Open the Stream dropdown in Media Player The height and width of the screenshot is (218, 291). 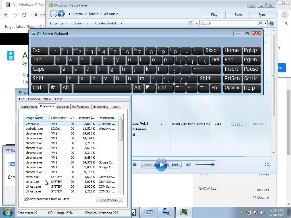click(81, 23)
